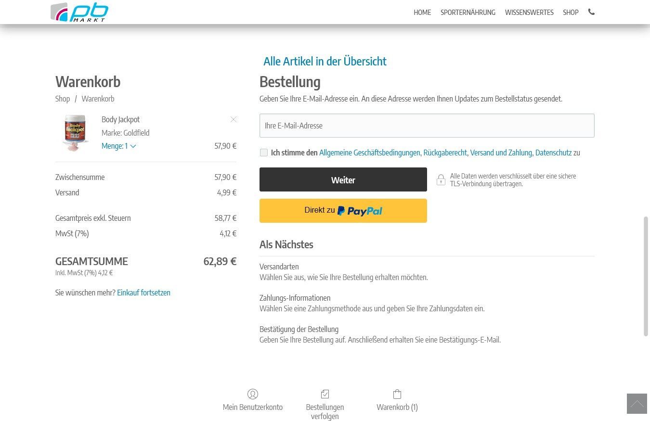Viewport: 650px width, 421px height.
Task: Open the Warenkorb bag icon in footer
Action: [397, 394]
